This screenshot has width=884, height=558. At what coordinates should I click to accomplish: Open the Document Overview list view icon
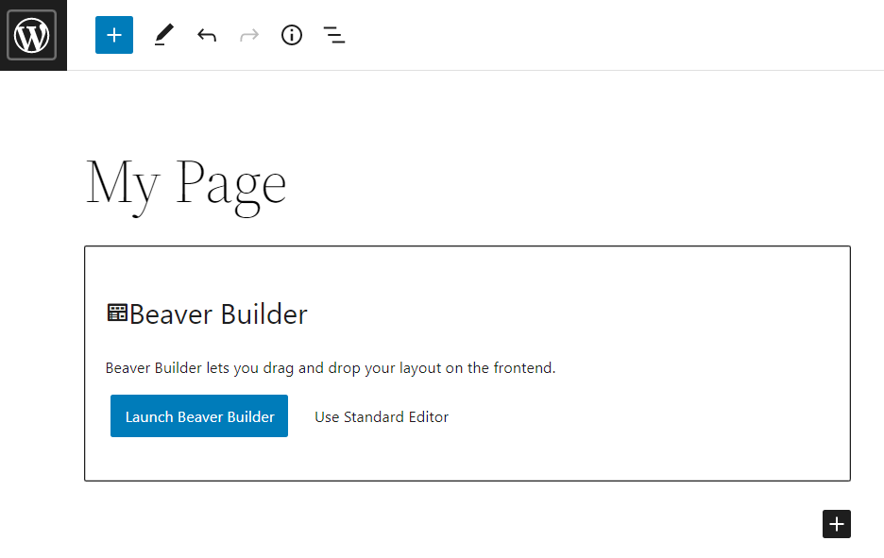pos(334,35)
